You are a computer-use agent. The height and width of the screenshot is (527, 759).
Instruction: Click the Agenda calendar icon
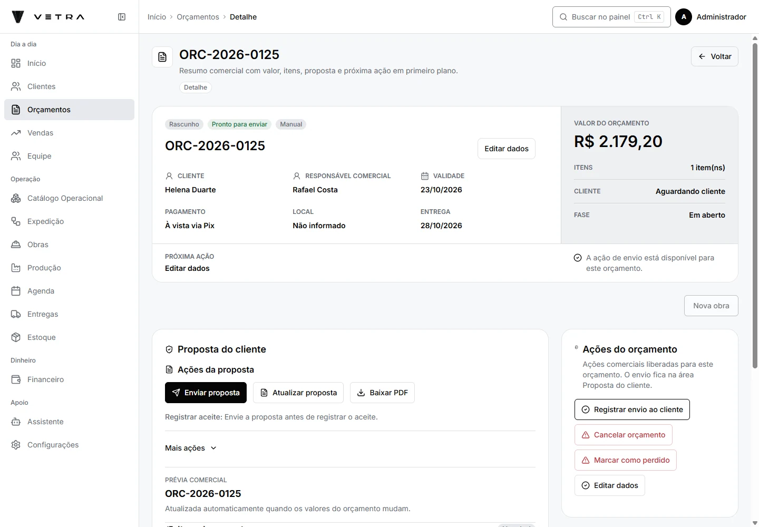[16, 291]
